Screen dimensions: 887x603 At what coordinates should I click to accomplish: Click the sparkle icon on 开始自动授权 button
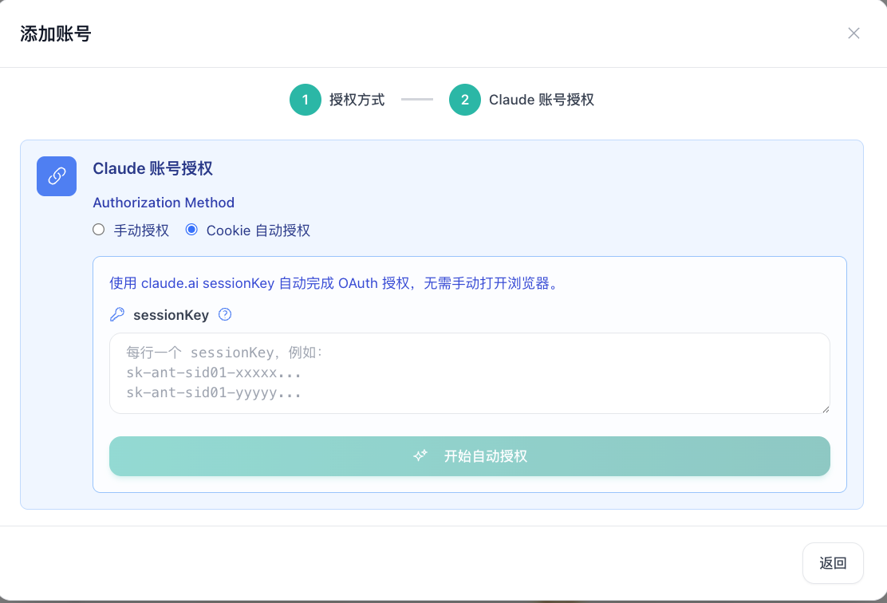point(420,456)
